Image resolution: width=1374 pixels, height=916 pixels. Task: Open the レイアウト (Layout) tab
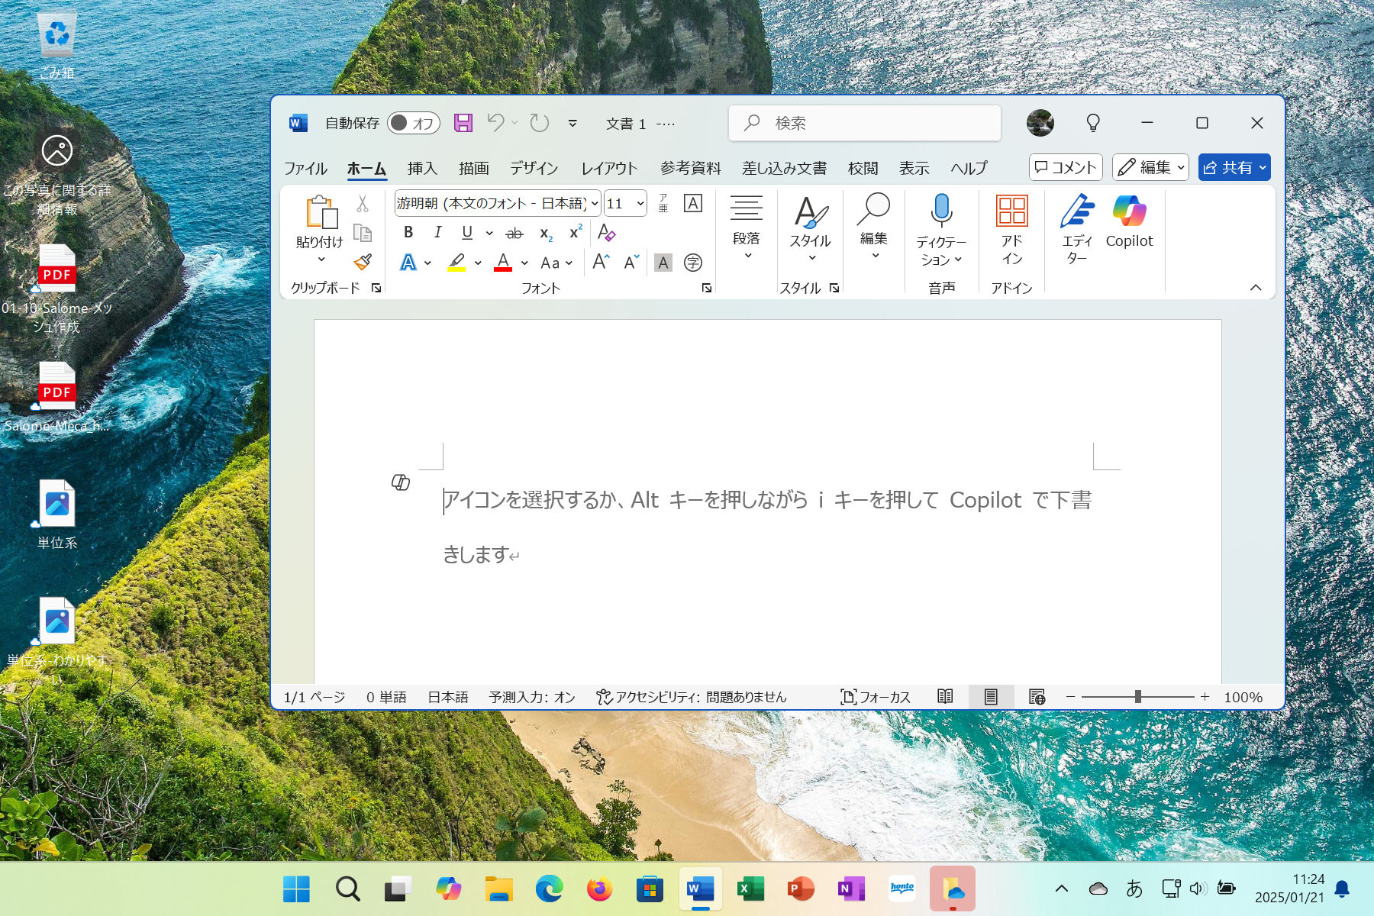(x=608, y=168)
